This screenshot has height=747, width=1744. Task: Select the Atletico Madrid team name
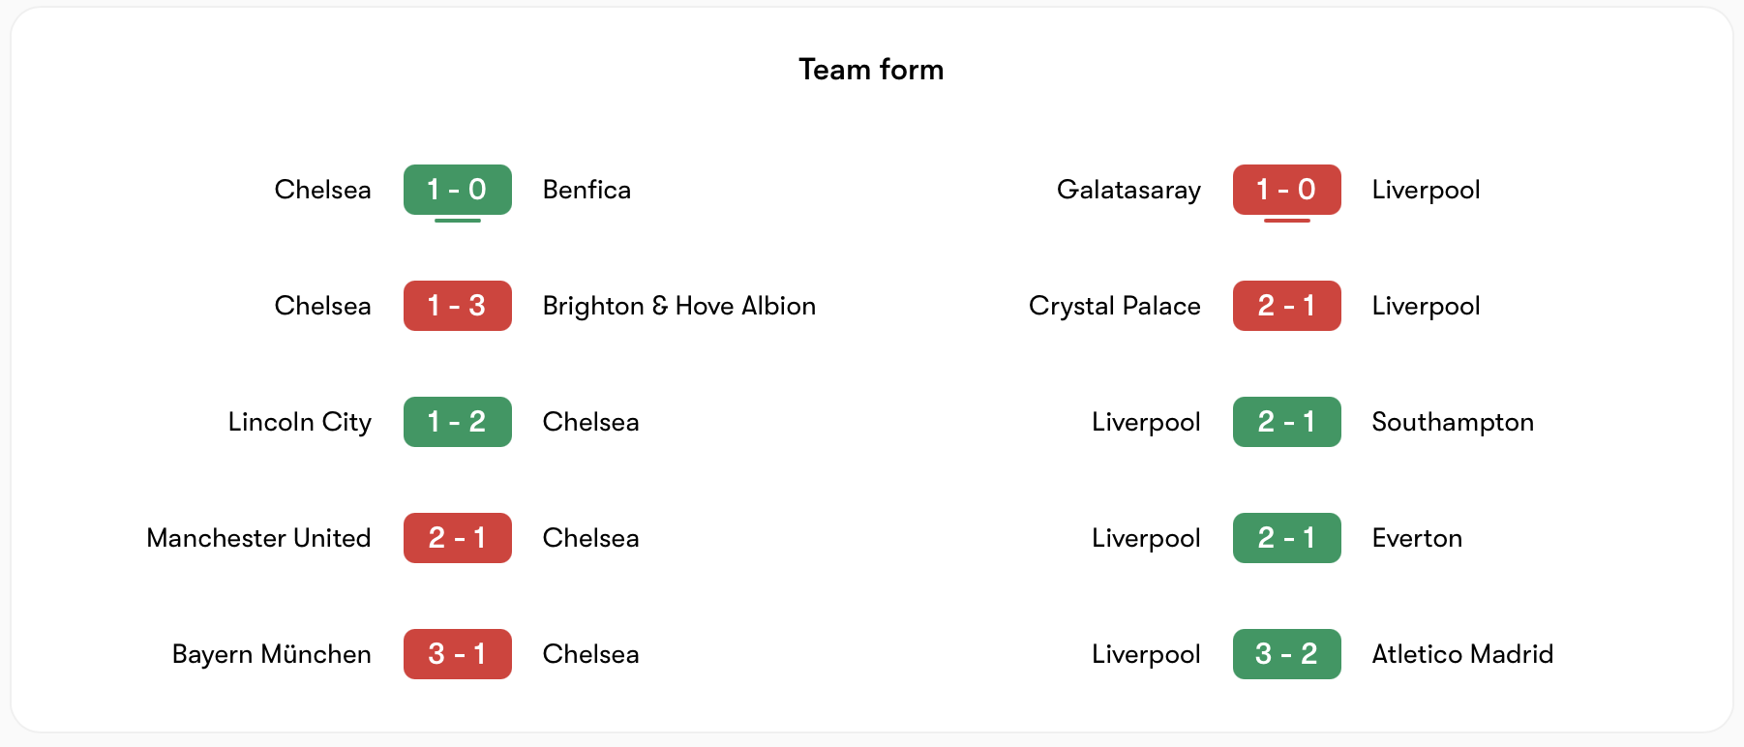pyautogui.click(x=1462, y=654)
